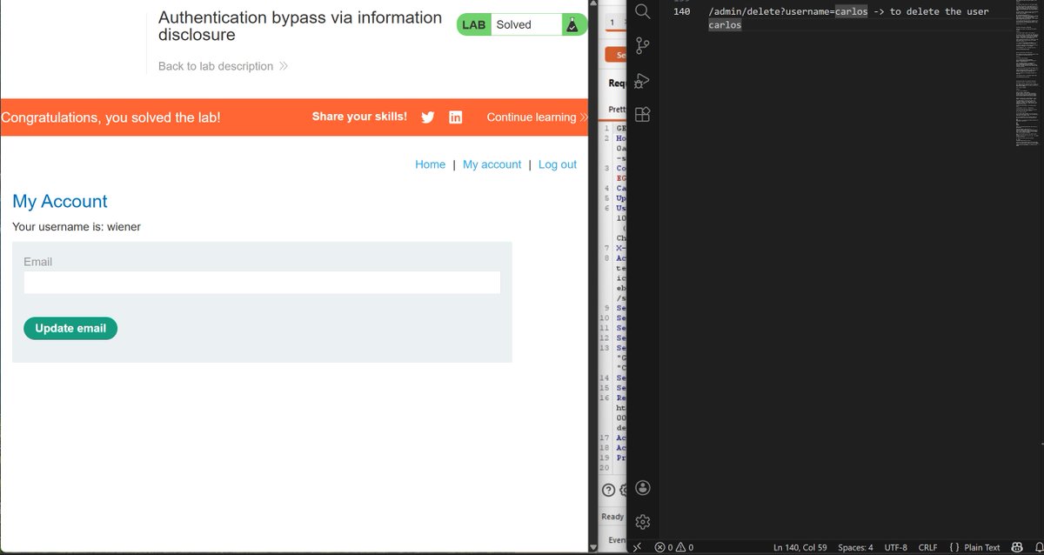1044x555 pixels.
Task: Open the Source Control view
Action: click(642, 45)
